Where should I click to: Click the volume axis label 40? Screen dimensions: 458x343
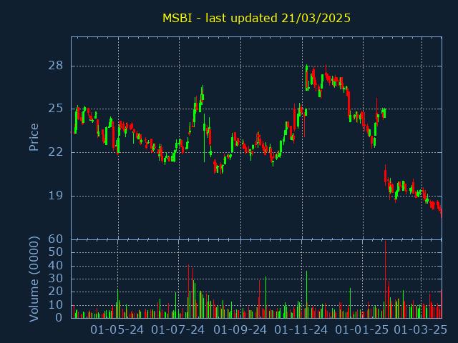click(56, 266)
